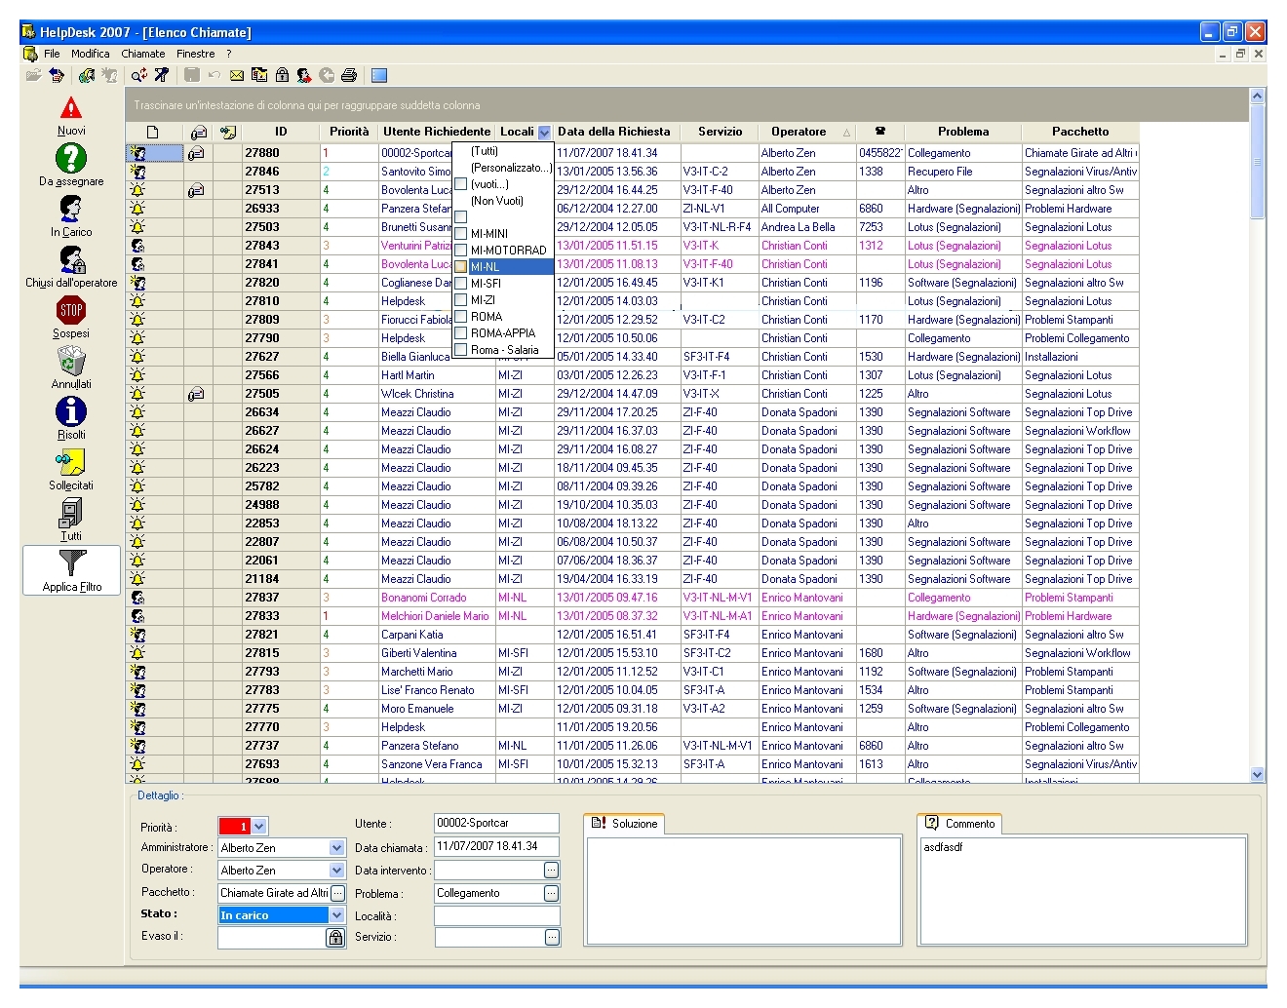
Task: Toggle the Locali column filter arrow
Action: [x=544, y=133]
